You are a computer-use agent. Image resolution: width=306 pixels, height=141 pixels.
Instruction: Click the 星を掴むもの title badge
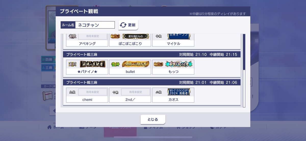coord(136,36)
